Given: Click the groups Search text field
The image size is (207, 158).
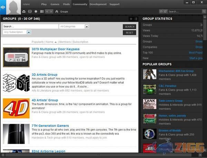Looking at the screenshot, I should (x=30, y=26).
